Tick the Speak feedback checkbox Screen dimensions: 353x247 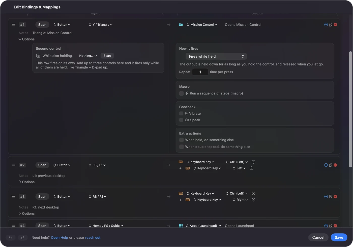coord(181,120)
